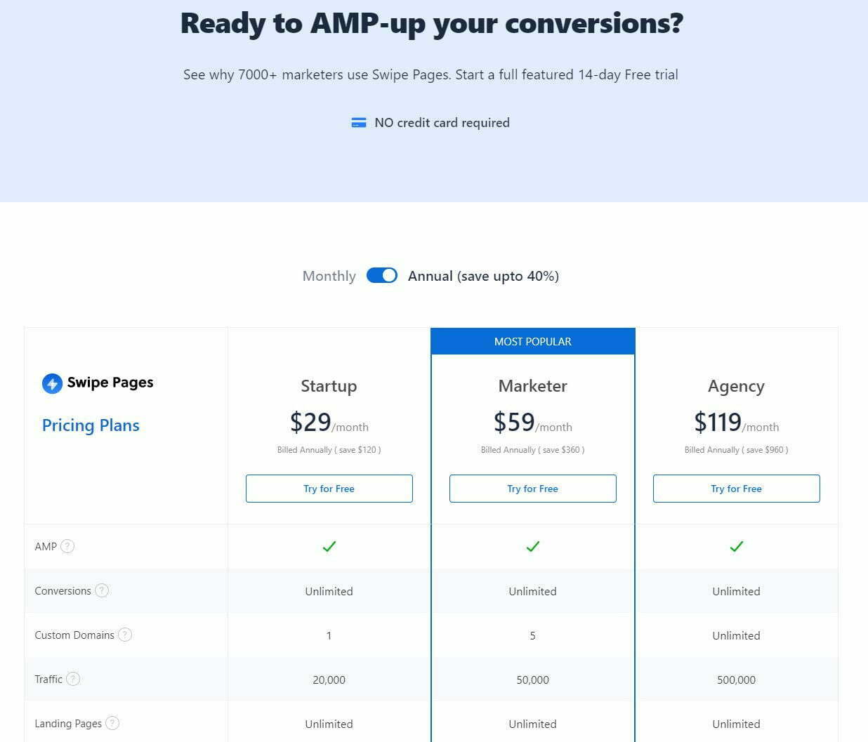Open the Traffic tooltip icon
The width and height of the screenshot is (868, 742).
pos(72,678)
